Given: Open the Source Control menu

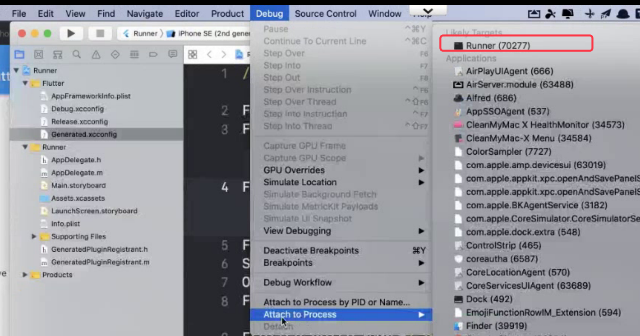Looking at the screenshot, I should (x=325, y=14).
